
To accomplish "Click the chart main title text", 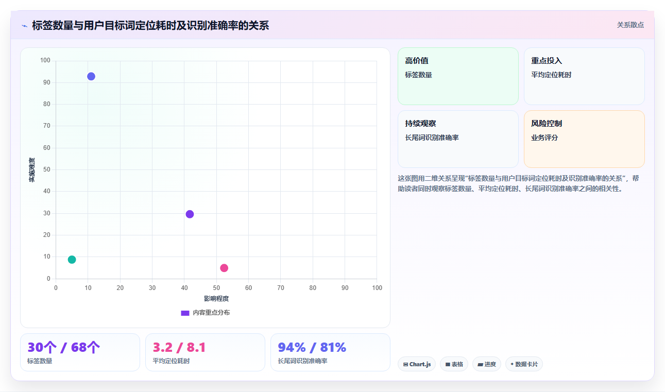I will point(150,25).
